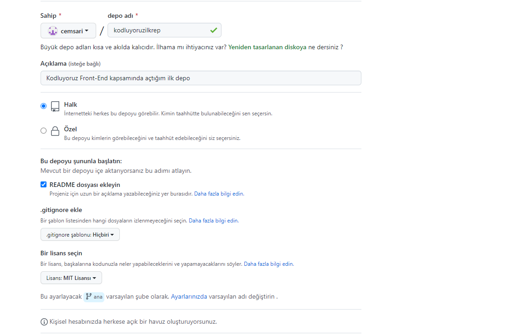The width and height of the screenshot is (525, 336).
Task: Click the kodluyoruzilkrep repository name field
Action: 160,30
